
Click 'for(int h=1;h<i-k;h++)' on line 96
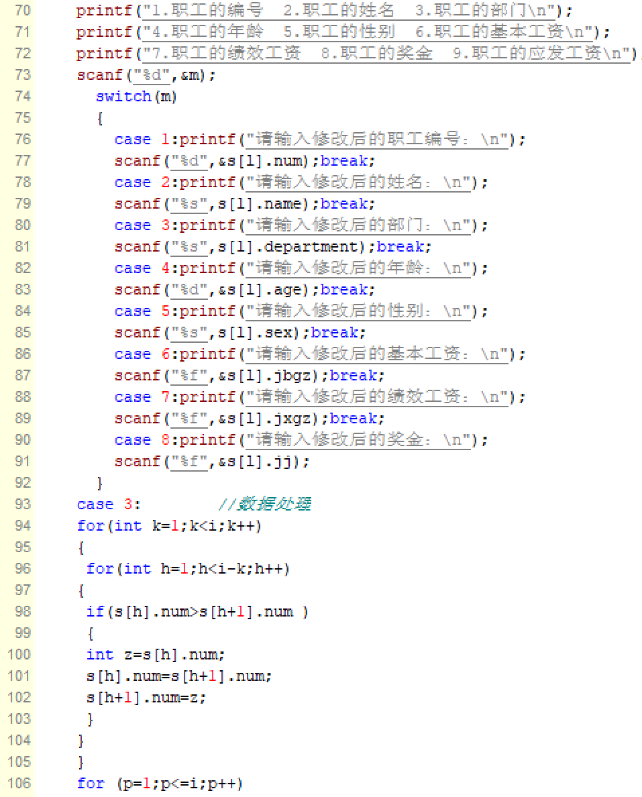[x=188, y=568]
